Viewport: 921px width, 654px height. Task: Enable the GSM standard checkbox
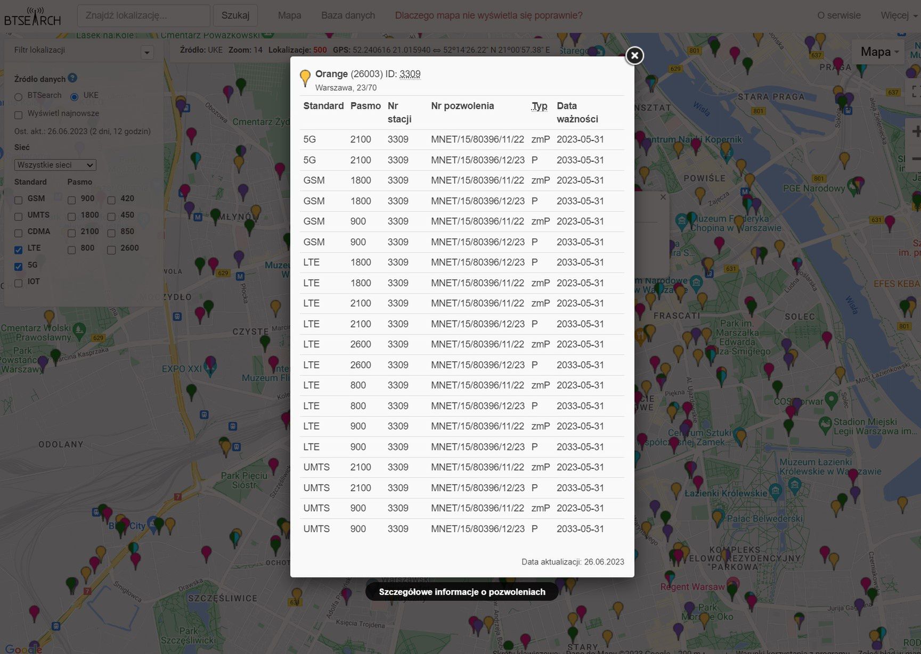tap(19, 200)
